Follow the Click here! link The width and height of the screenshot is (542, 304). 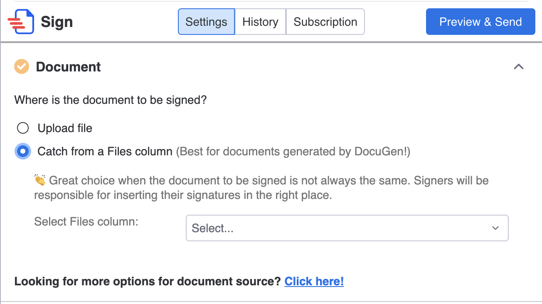coord(314,281)
